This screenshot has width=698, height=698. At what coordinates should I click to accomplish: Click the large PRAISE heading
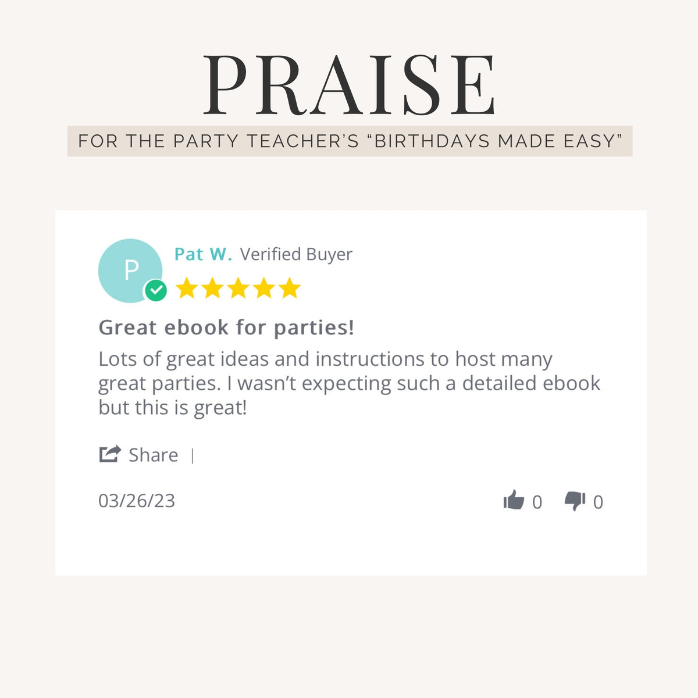pos(350,84)
